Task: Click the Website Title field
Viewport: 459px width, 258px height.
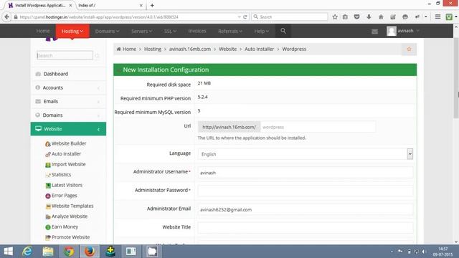Action: (306, 228)
